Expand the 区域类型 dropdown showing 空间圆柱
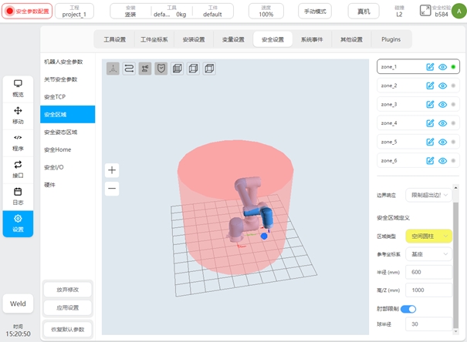The height and width of the screenshot is (342, 467). point(430,236)
